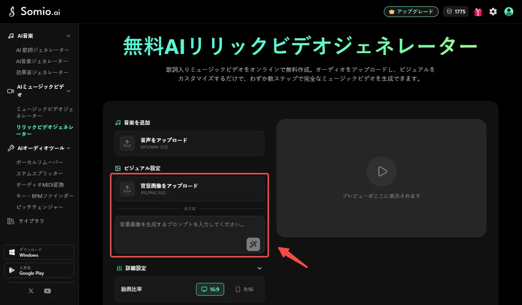522x305 pixels.
Task: Click the library books icon
Action: click(x=11, y=221)
